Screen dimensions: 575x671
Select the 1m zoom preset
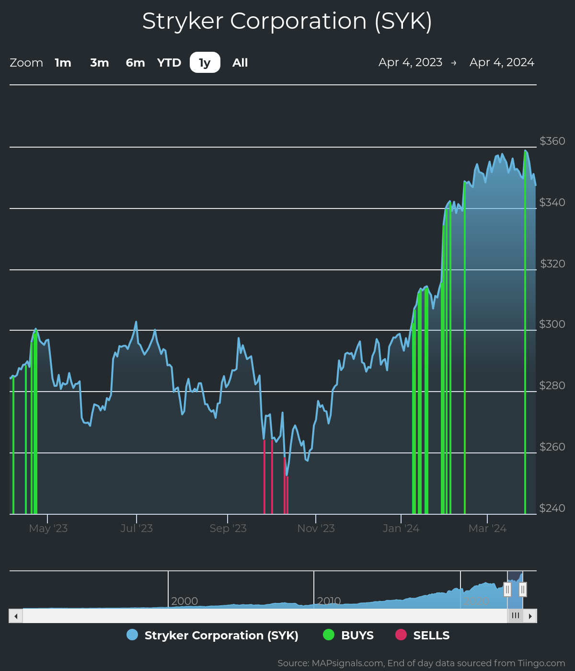[x=63, y=62]
